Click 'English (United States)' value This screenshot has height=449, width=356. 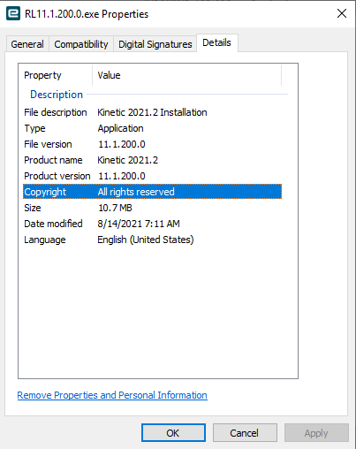[146, 240]
